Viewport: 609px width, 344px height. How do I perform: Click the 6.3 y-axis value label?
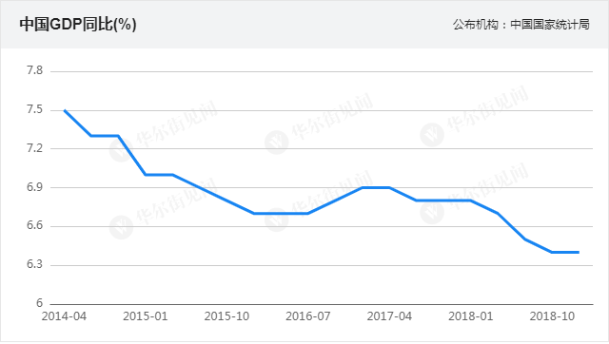pyautogui.click(x=34, y=264)
